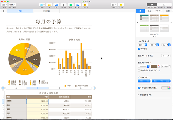Choose the teal header table style

[x=144, y=18]
